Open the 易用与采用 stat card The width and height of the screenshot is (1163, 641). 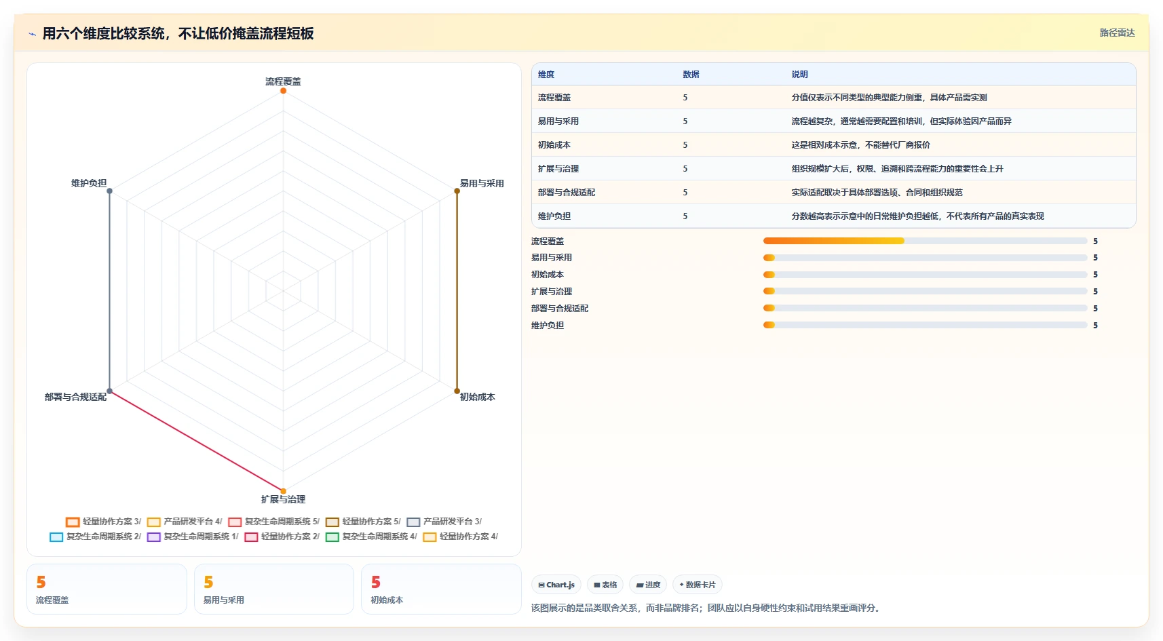274,589
